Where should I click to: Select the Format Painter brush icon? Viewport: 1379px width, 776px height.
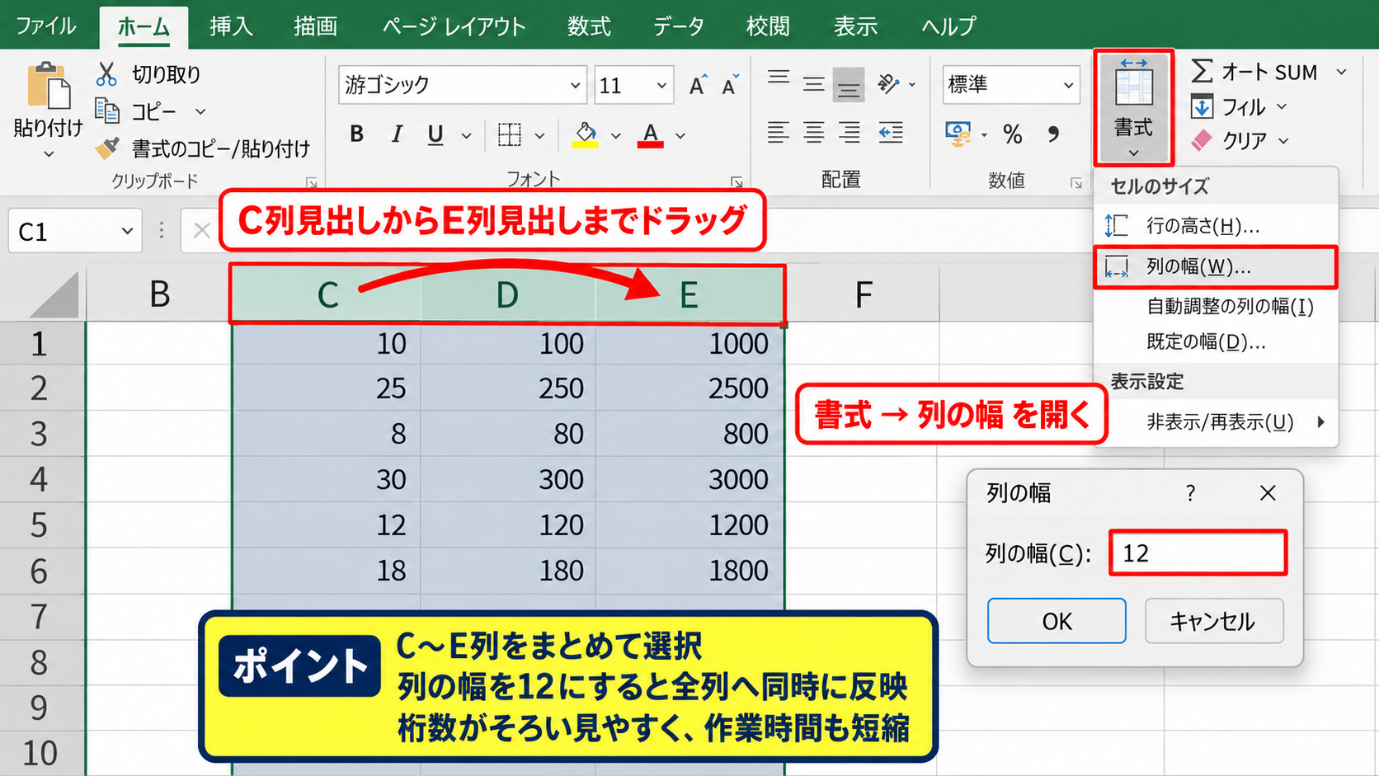click(x=107, y=148)
